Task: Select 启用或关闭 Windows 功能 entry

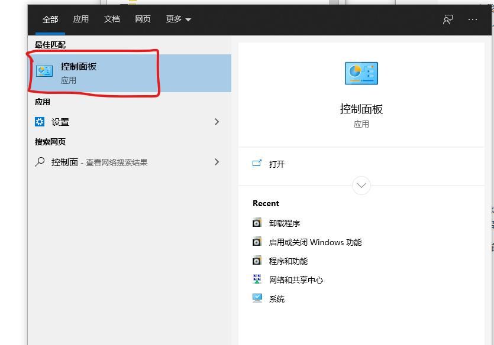Action: [314, 242]
